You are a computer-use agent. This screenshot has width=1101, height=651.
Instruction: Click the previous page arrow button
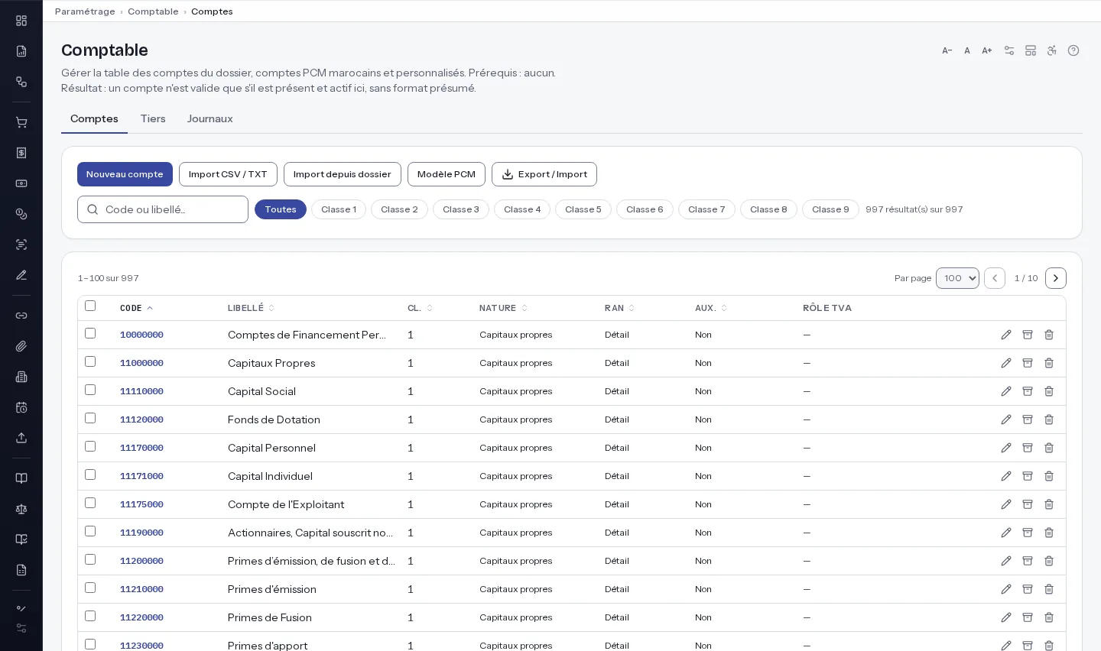(x=995, y=278)
